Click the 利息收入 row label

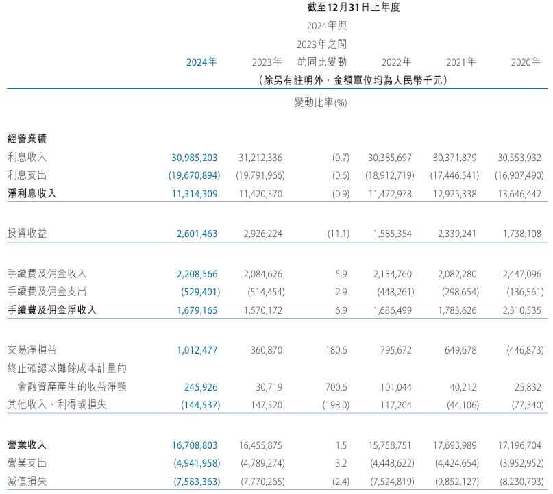(x=27, y=158)
